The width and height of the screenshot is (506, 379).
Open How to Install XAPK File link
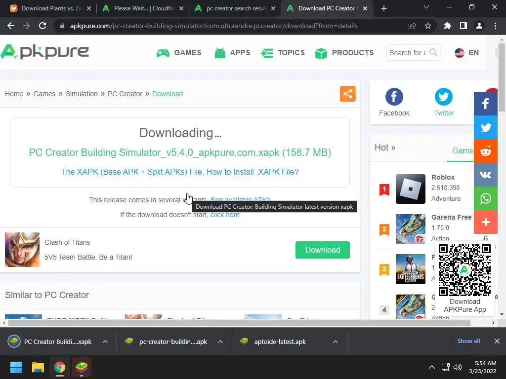pyautogui.click(x=180, y=172)
